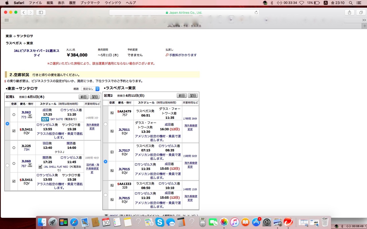Open the JL7517 flight details link

point(124,150)
